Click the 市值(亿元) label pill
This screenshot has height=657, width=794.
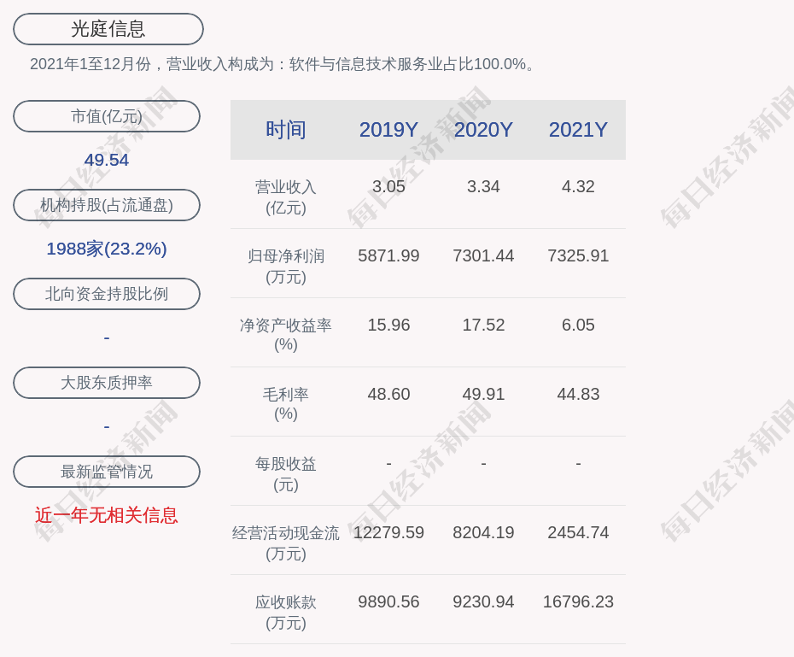tap(107, 116)
